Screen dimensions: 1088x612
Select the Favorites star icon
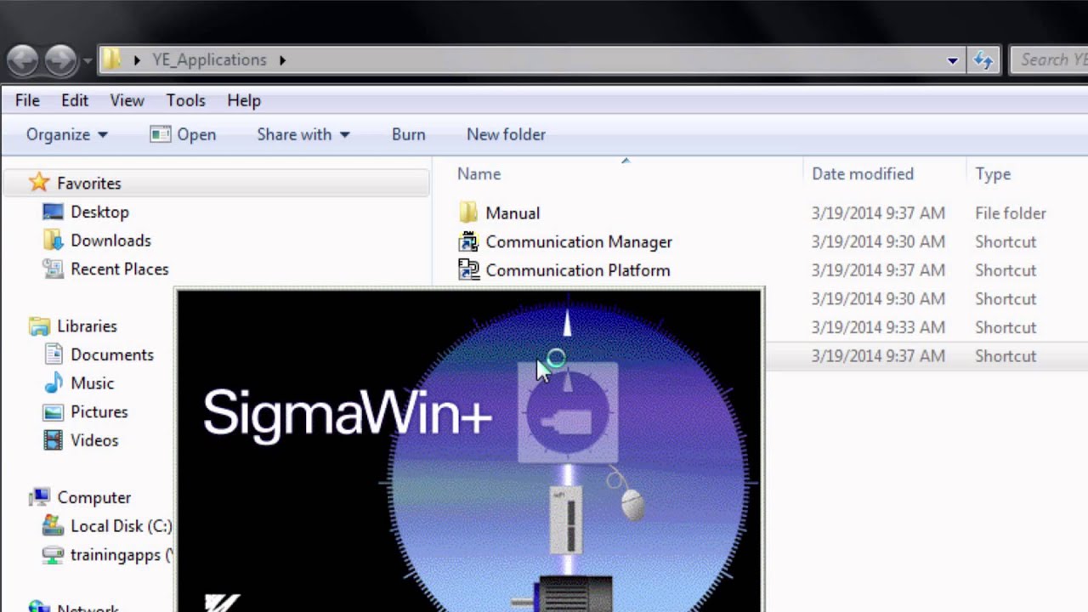click(x=38, y=183)
